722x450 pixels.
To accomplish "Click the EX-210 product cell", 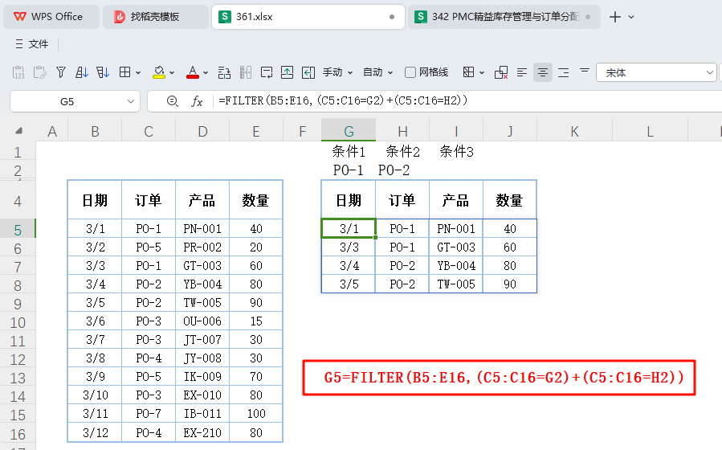I will coord(202,432).
